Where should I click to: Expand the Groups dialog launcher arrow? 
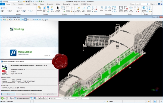click(152, 14)
